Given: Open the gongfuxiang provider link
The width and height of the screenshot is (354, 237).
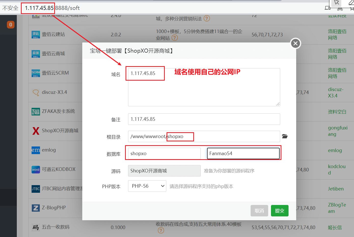Looking at the screenshot, I should pos(338,131).
